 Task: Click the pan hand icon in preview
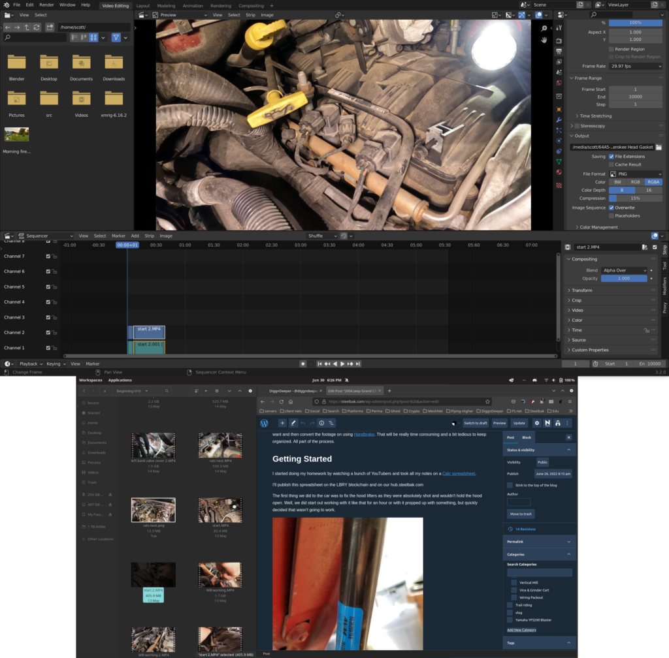point(544,40)
